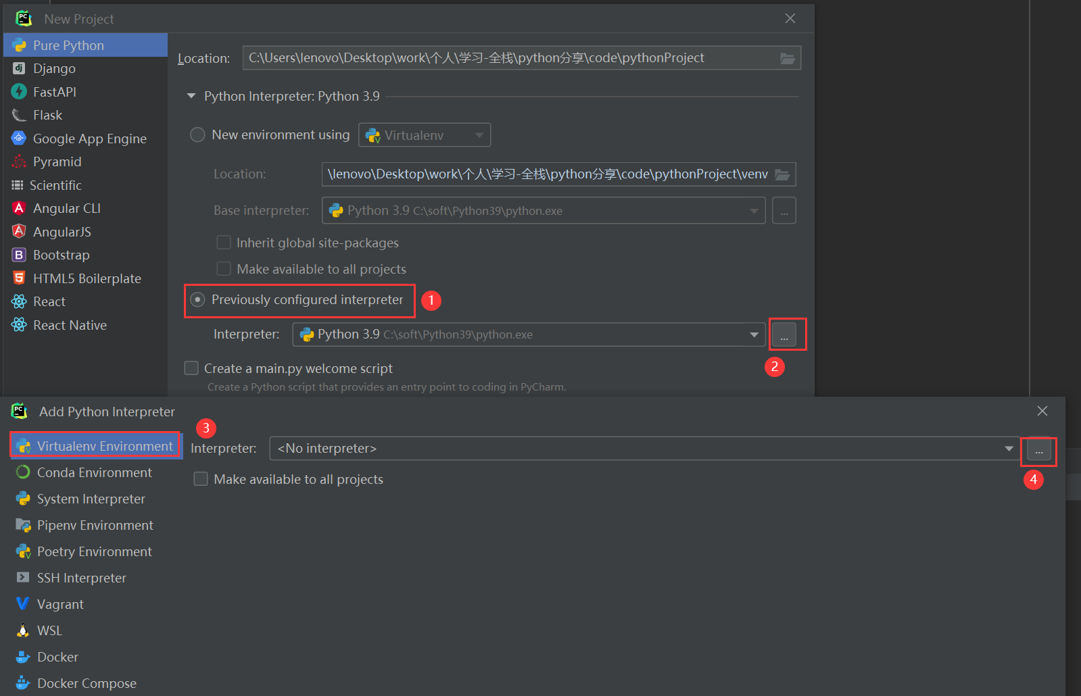Click Pipenv Environment label
The height and width of the screenshot is (696, 1081).
(95, 525)
